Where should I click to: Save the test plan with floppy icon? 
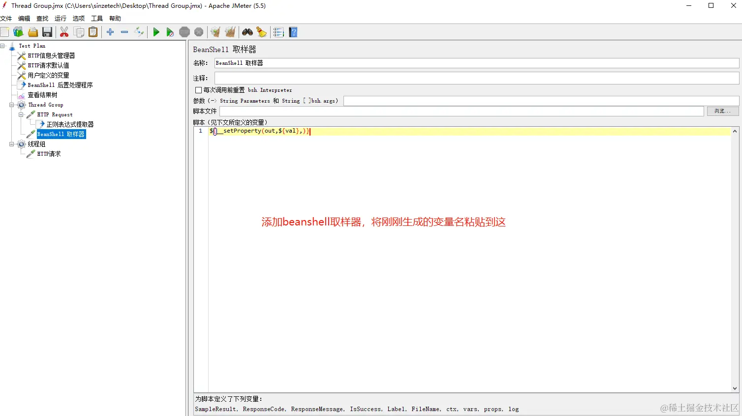point(47,32)
